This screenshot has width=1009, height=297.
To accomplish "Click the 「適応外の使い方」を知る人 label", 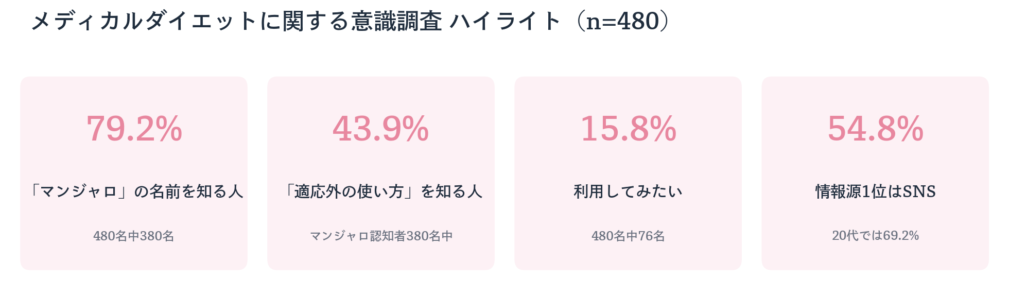I will [381, 191].
